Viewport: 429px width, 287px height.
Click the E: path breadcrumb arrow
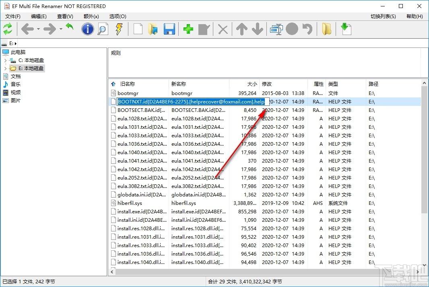point(16,43)
